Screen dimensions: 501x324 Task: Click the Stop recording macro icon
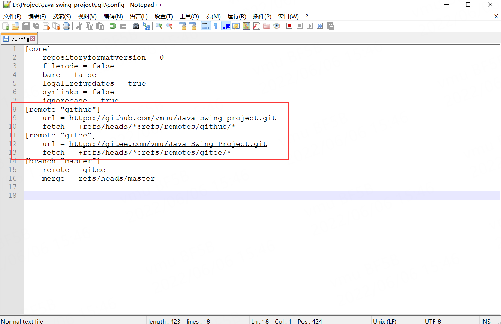[300, 26]
